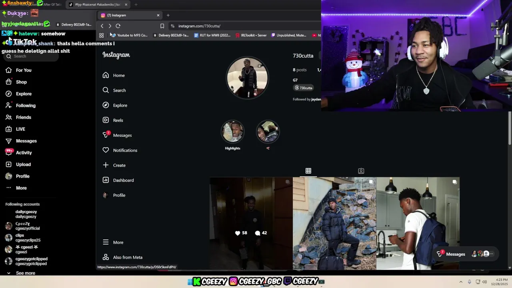This screenshot has width=512, height=288.
Task: Open the More hamburger menu in Instagram
Action: (x=113, y=242)
